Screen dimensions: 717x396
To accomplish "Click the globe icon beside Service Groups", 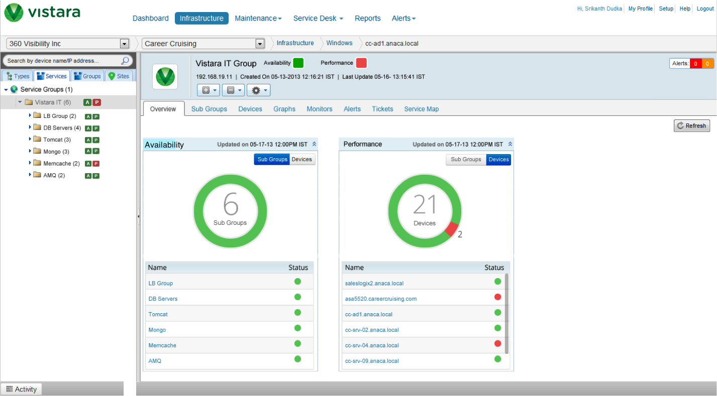I will [14, 89].
